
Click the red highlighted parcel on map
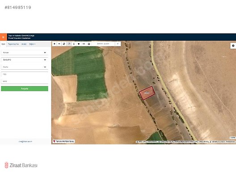click(147, 93)
